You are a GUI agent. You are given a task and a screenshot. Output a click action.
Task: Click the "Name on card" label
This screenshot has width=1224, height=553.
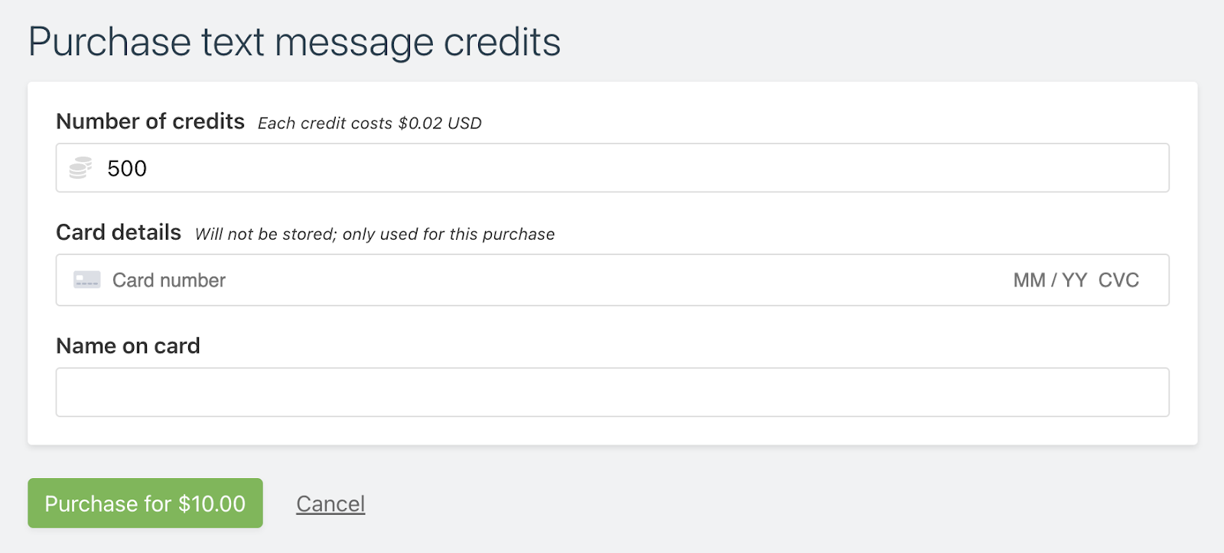[x=128, y=346]
